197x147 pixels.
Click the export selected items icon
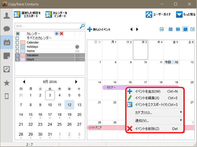[17, 14]
